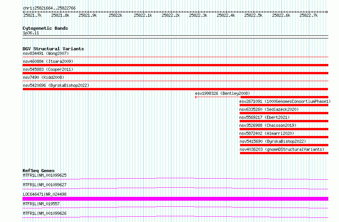Click the 25821.9k ruler position
339x222 pixels.
coord(88,15)
